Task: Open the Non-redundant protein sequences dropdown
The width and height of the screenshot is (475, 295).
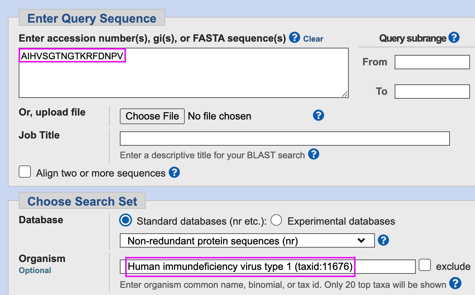Action: [247, 240]
